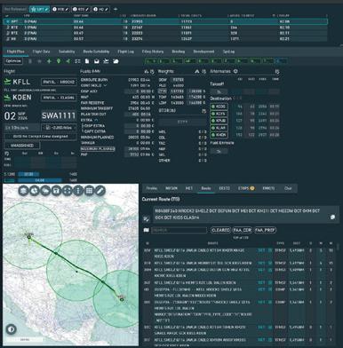Click the info icon on the map toolbar
The width and height of the screenshot is (343, 348).
78,191
